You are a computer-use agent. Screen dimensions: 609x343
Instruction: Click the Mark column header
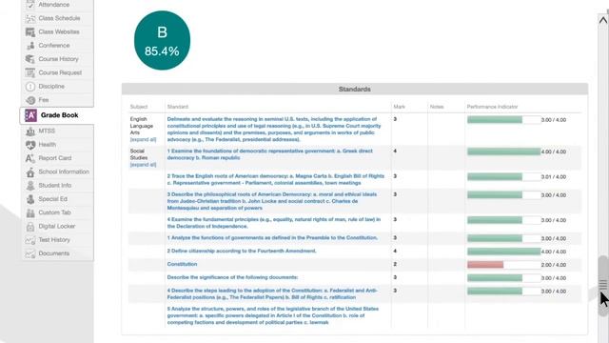399,107
